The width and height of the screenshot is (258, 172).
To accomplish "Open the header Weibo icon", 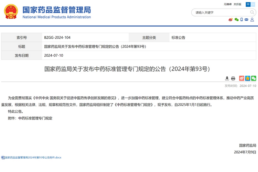I will (x=231, y=20).
